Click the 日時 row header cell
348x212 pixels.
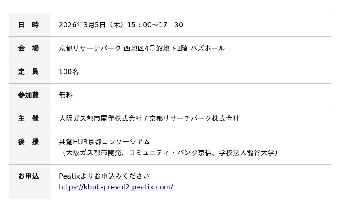29,25
